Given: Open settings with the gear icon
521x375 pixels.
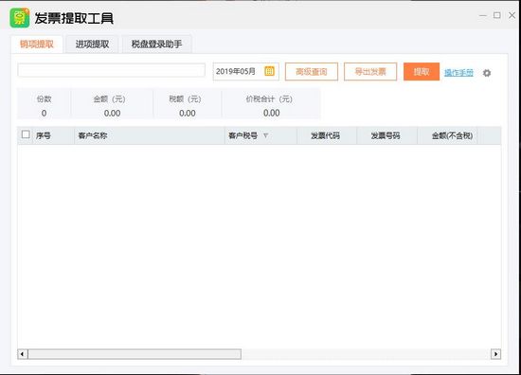Looking at the screenshot, I should point(487,73).
